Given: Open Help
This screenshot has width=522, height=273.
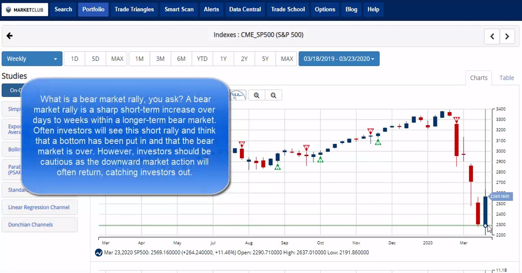Looking at the screenshot, I should tap(373, 9).
